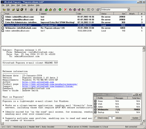
Task: Select the Admin profile row
Action: 117,107
